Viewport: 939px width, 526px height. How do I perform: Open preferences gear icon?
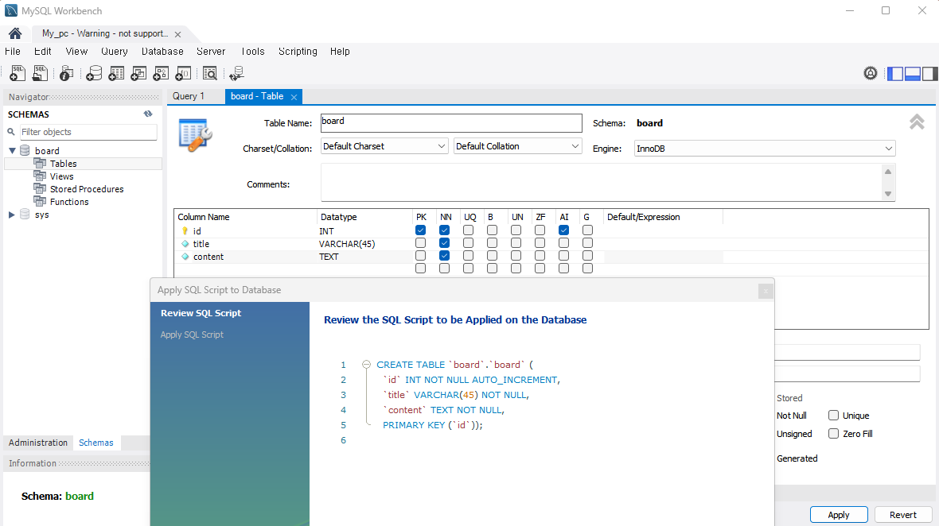tap(870, 74)
